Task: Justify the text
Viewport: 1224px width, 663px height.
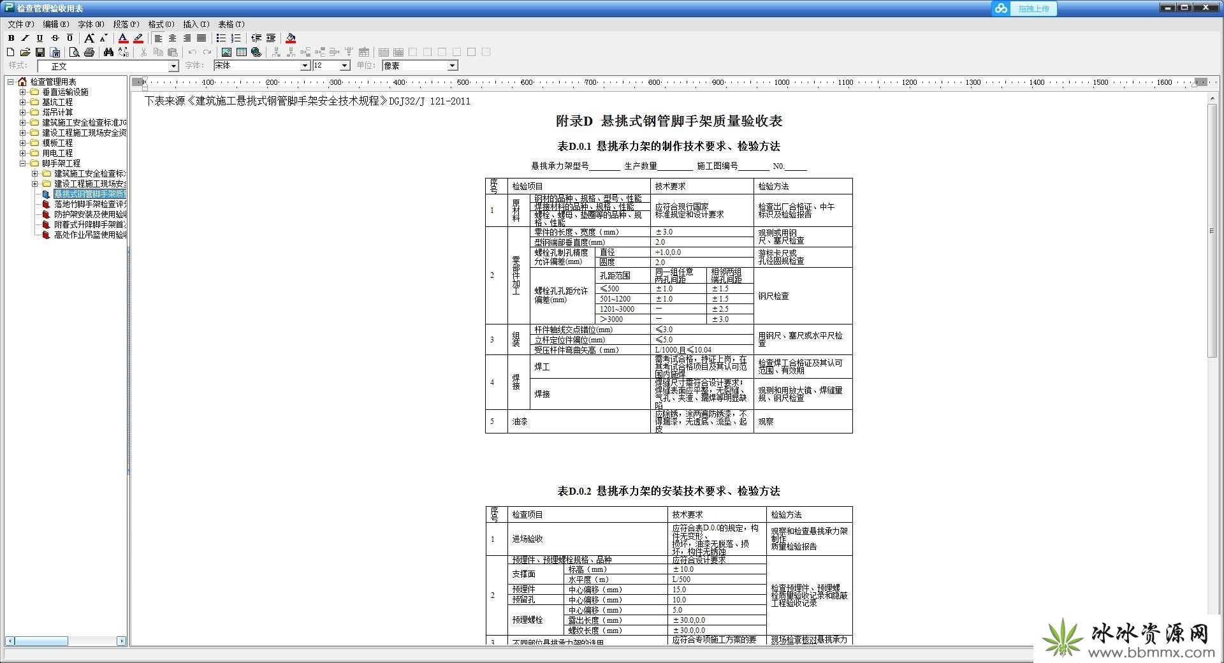Action: 201,38
